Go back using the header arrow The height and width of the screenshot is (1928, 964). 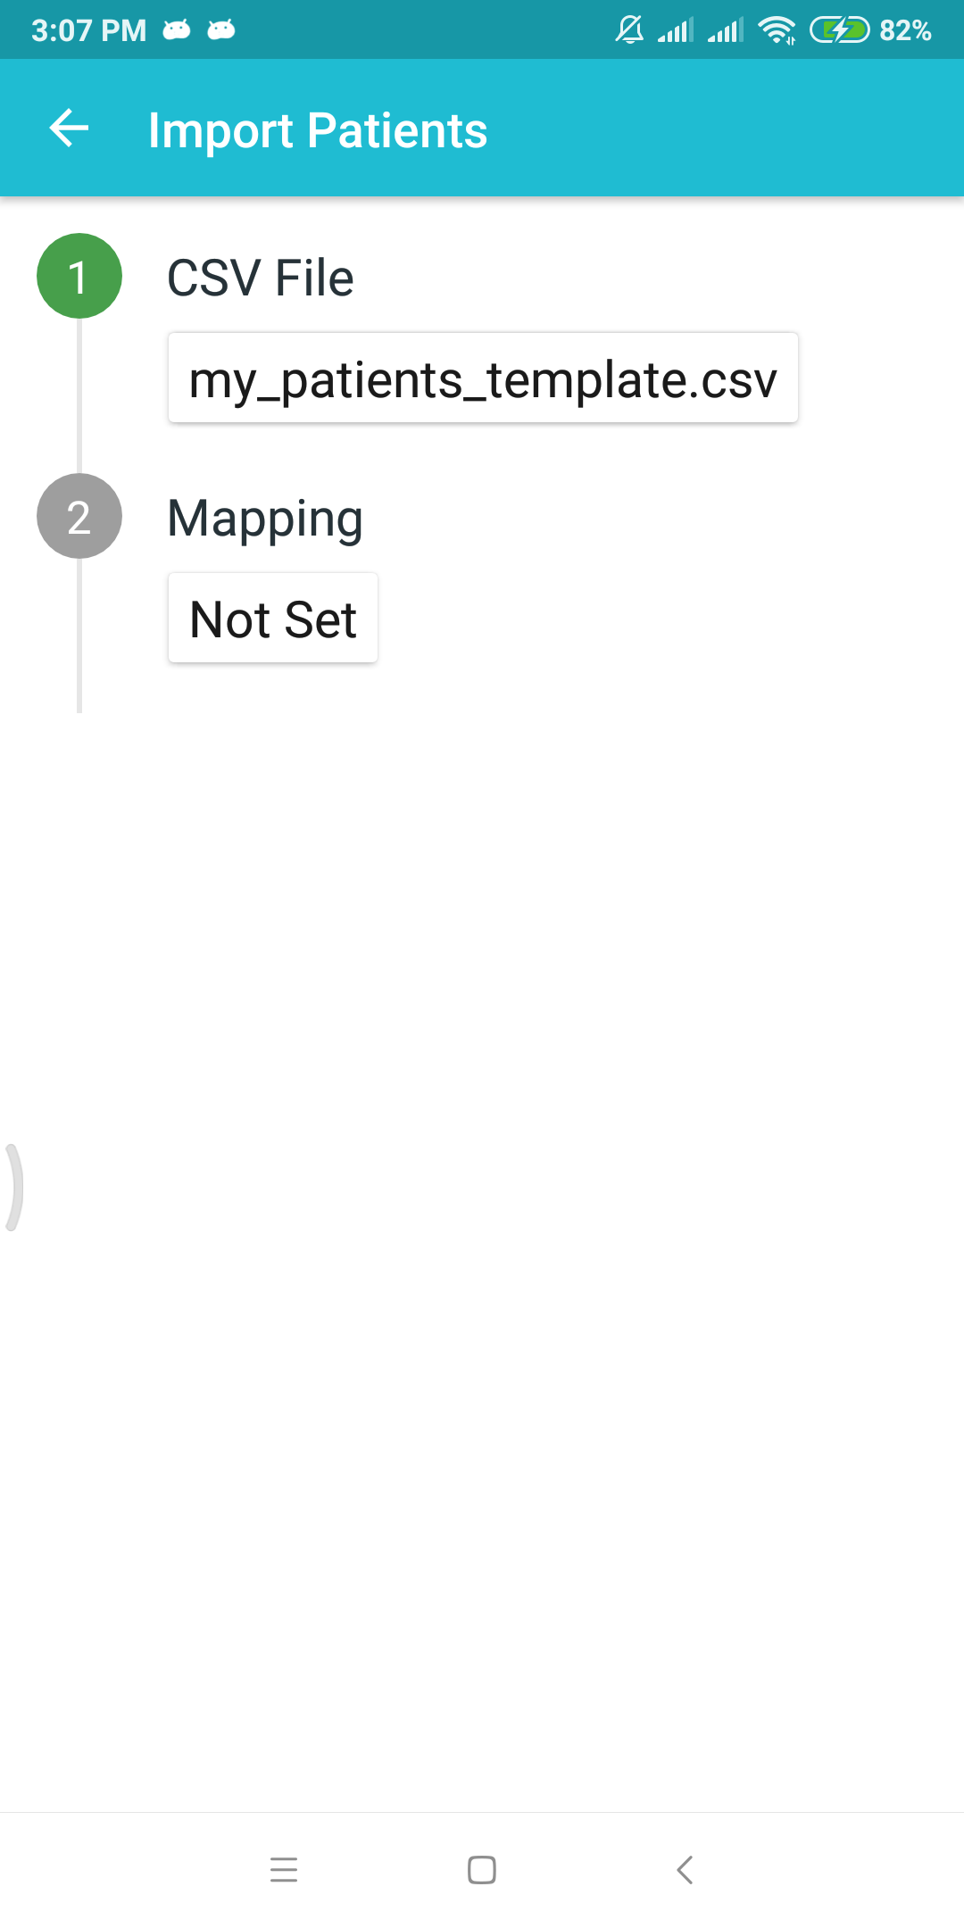coord(69,128)
